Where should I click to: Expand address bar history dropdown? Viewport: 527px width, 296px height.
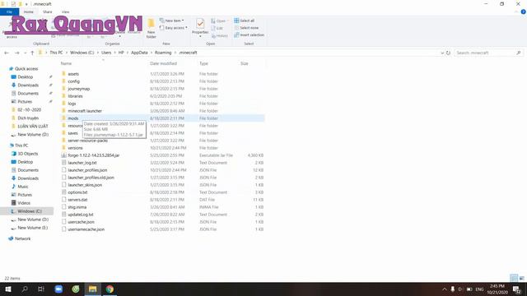coord(442,53)
